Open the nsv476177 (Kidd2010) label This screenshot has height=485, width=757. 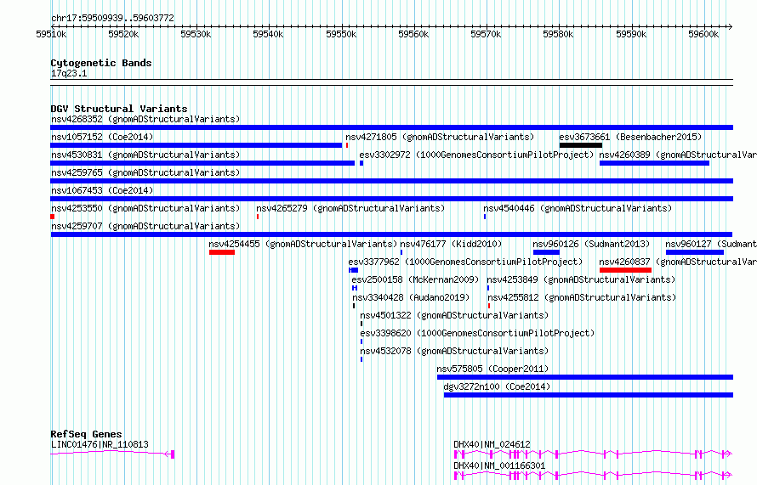coord(451,244)
